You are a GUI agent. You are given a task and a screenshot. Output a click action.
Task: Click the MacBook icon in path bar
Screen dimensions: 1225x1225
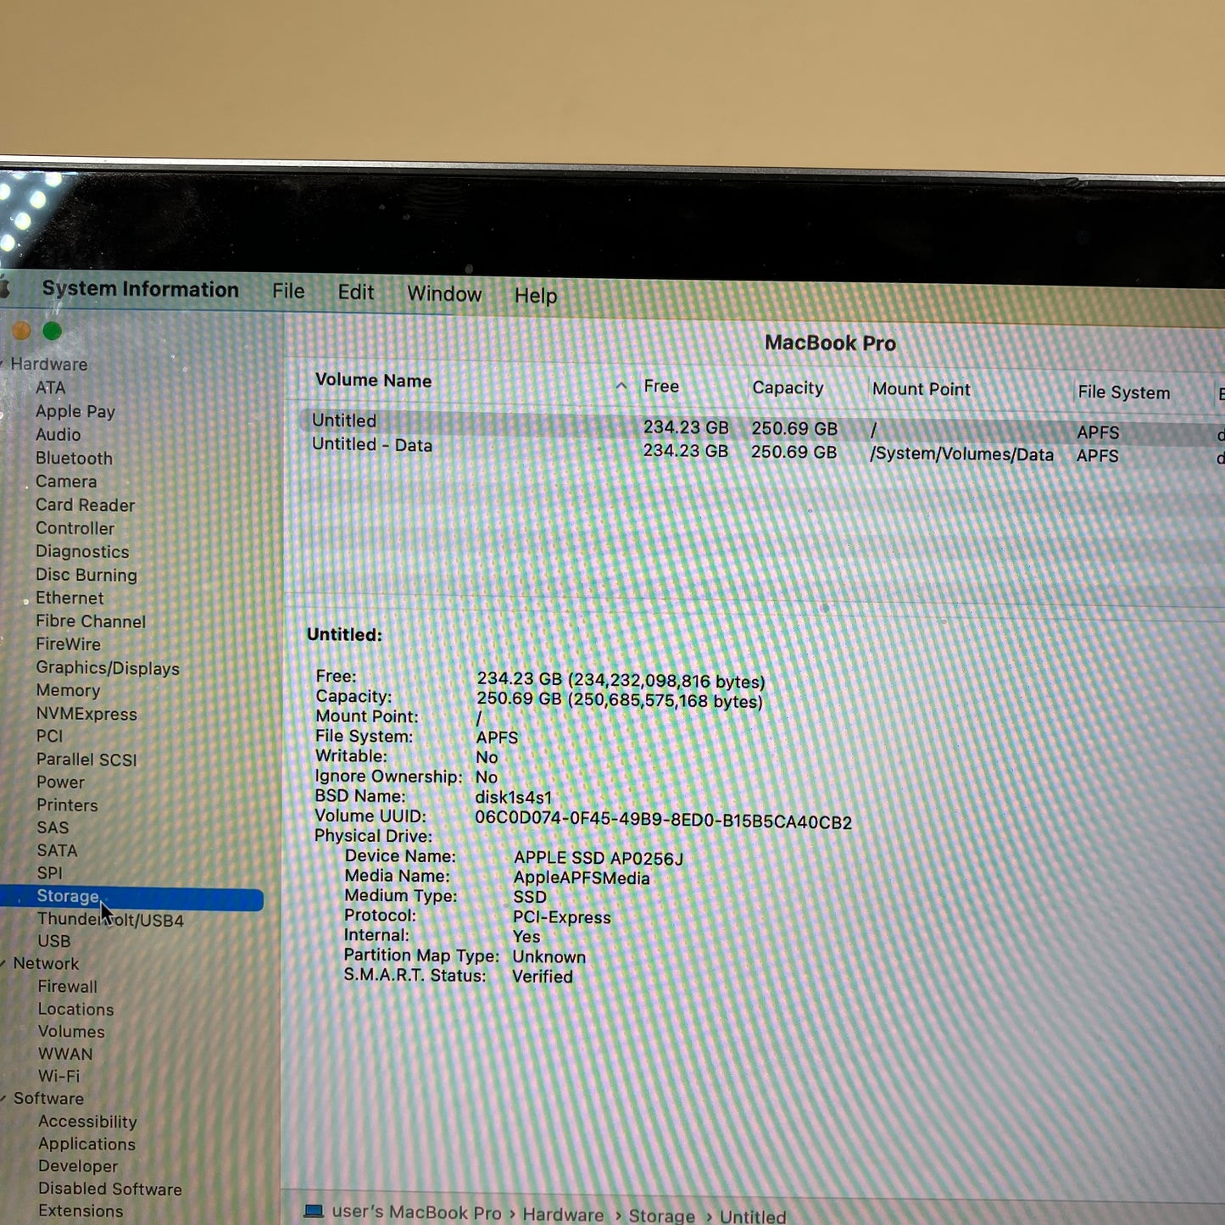[x=314, y=1211]
